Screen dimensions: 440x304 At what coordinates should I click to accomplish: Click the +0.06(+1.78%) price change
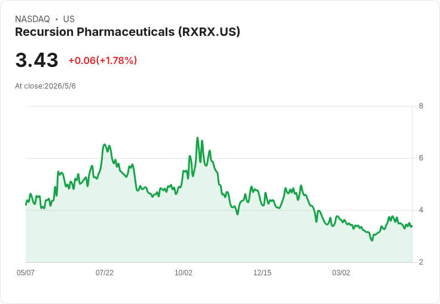click(103, 60)
